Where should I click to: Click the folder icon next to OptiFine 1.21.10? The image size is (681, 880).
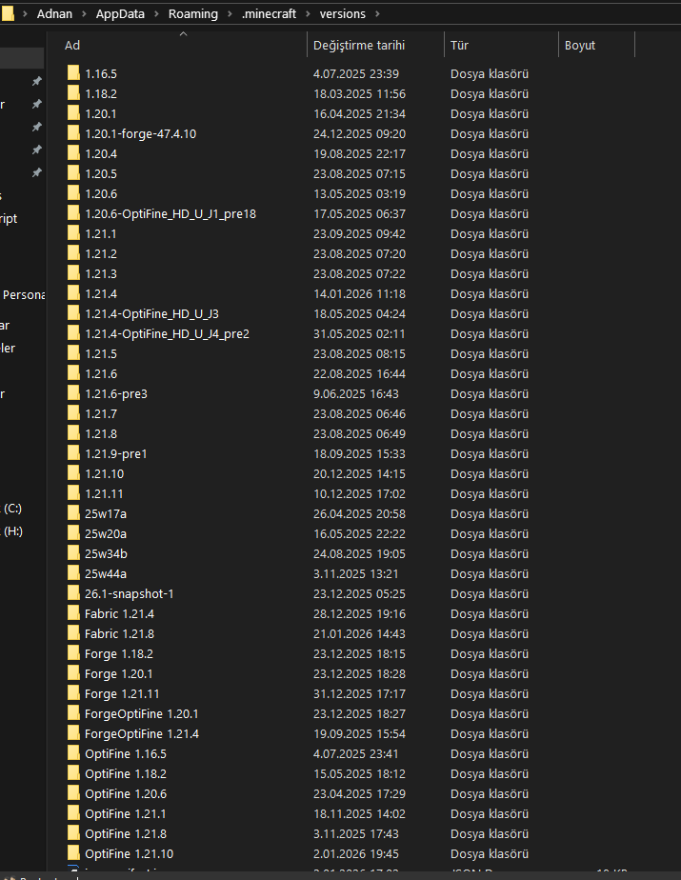73,853
